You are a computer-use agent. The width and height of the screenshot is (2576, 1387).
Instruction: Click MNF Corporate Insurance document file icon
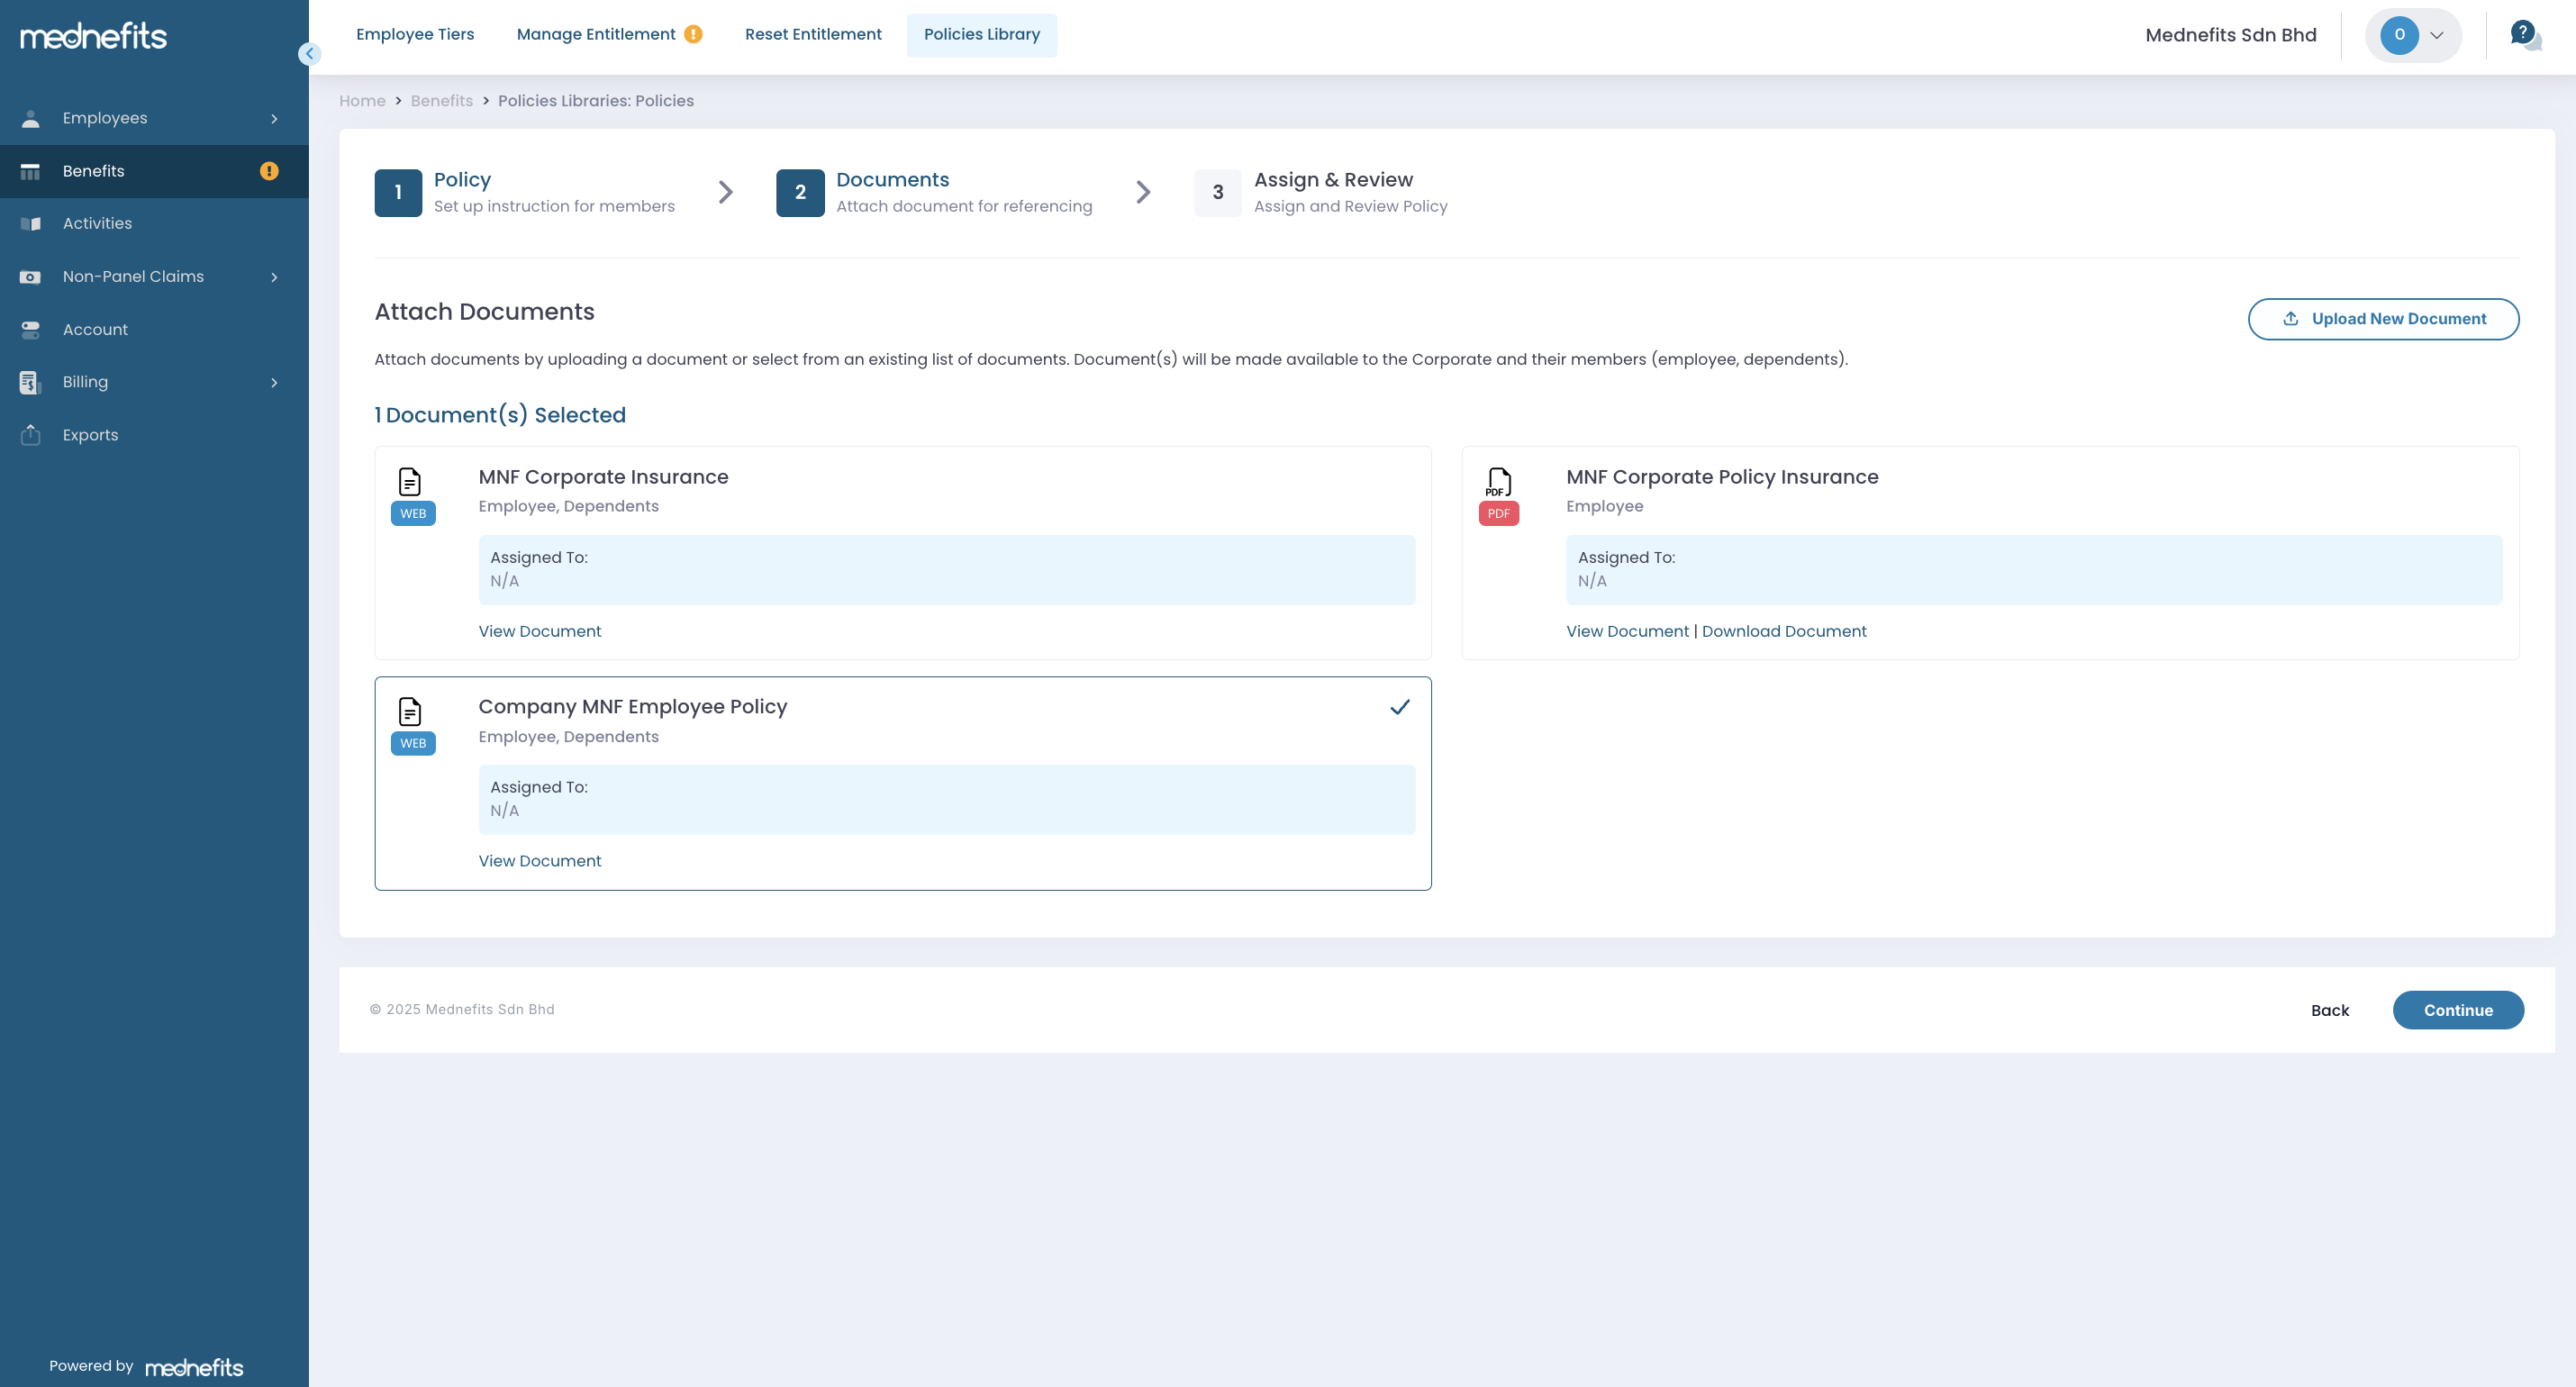coord(410,482)
